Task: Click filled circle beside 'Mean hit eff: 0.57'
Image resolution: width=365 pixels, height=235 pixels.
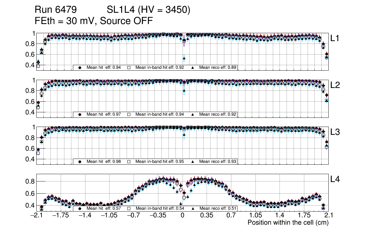Action: tap(80, 209)
